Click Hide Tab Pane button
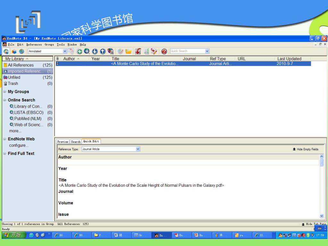This screenshot has height=246, width=328. (x=314, y=224)
